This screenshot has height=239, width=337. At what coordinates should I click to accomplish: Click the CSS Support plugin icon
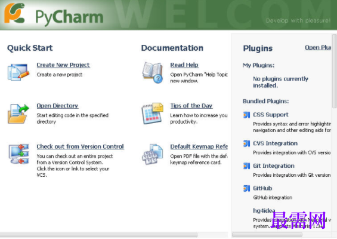pyautogui.click(x=246, y=115)
